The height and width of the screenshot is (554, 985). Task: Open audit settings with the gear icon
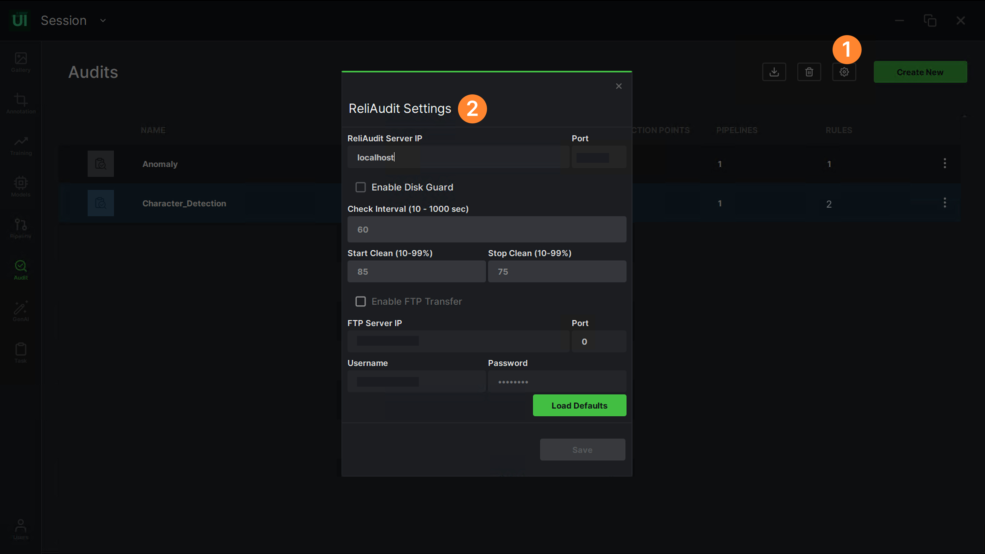(844, 72)
